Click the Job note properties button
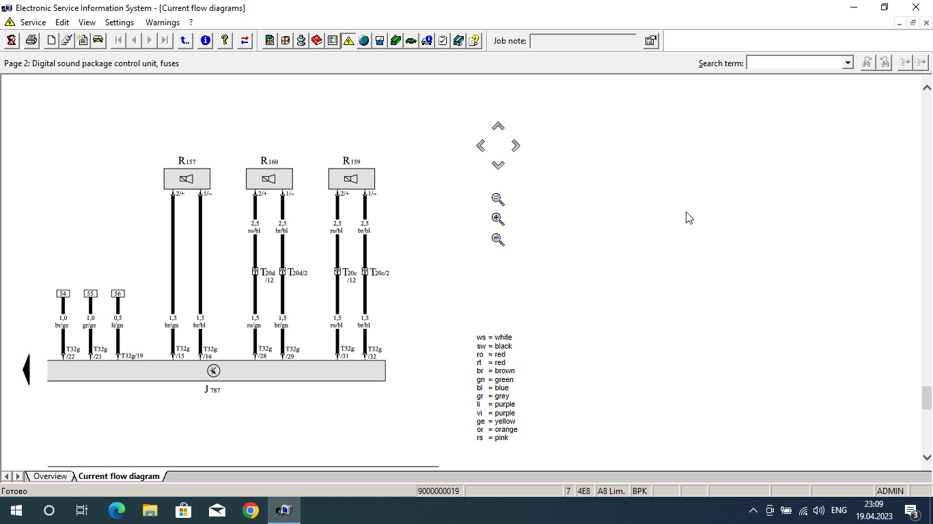The height and width of the screenshot is (524, 933). 650,41
